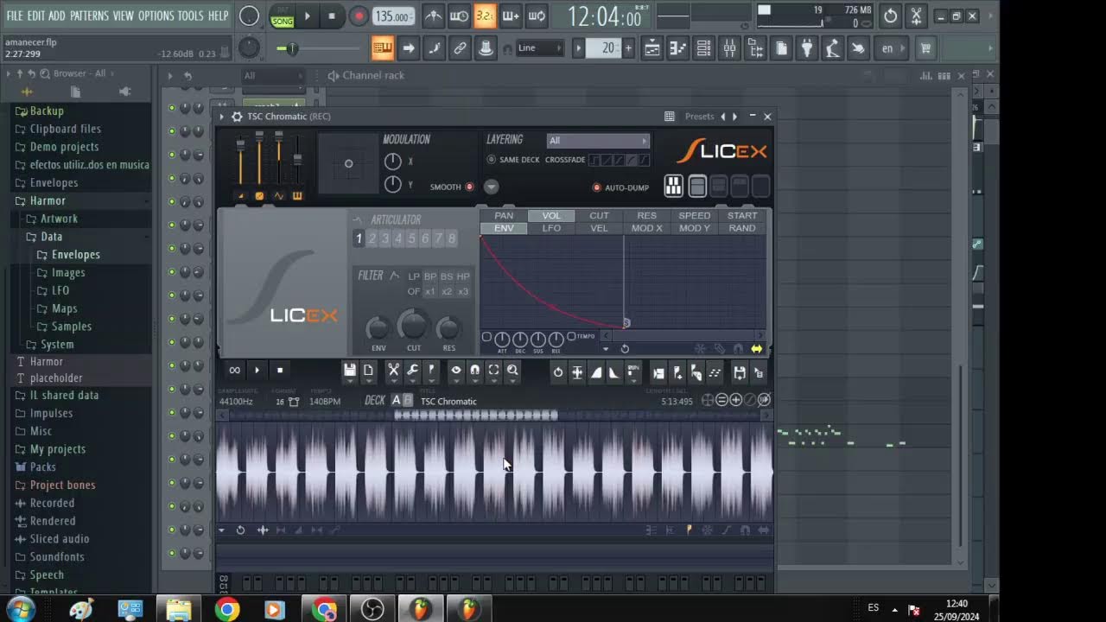The height and width of the screenshot is (622, 1106).
Task: Select the HP filter type
Action: (x=463, y=276)
